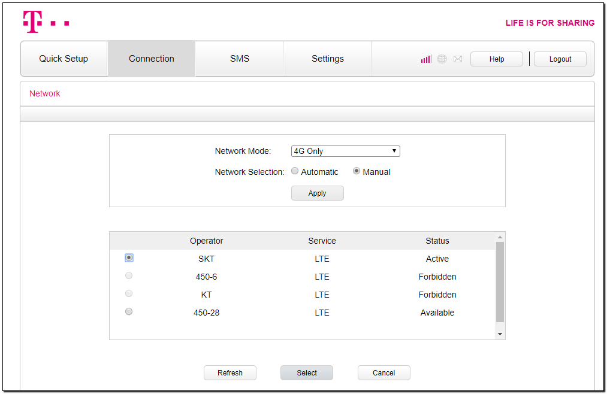Open the Settings tab
607x394 pixels.
[x=328, y=59]
